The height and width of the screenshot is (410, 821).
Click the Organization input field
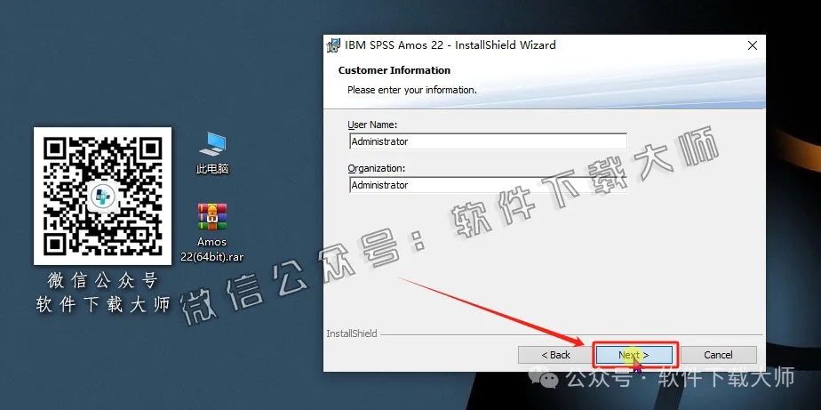click(488, 185)
